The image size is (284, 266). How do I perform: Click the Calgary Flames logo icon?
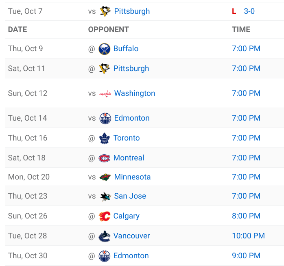pyautogui.click(x=105, y=216)
